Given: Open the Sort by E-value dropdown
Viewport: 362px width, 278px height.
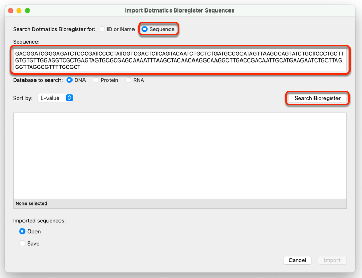Looking at the screenshot, I should (55, 98).
